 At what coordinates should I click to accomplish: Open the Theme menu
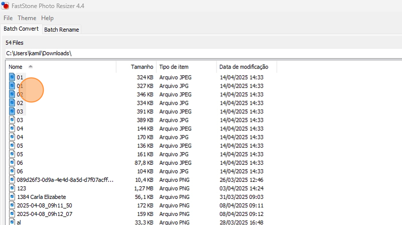(x=27, y=18)
